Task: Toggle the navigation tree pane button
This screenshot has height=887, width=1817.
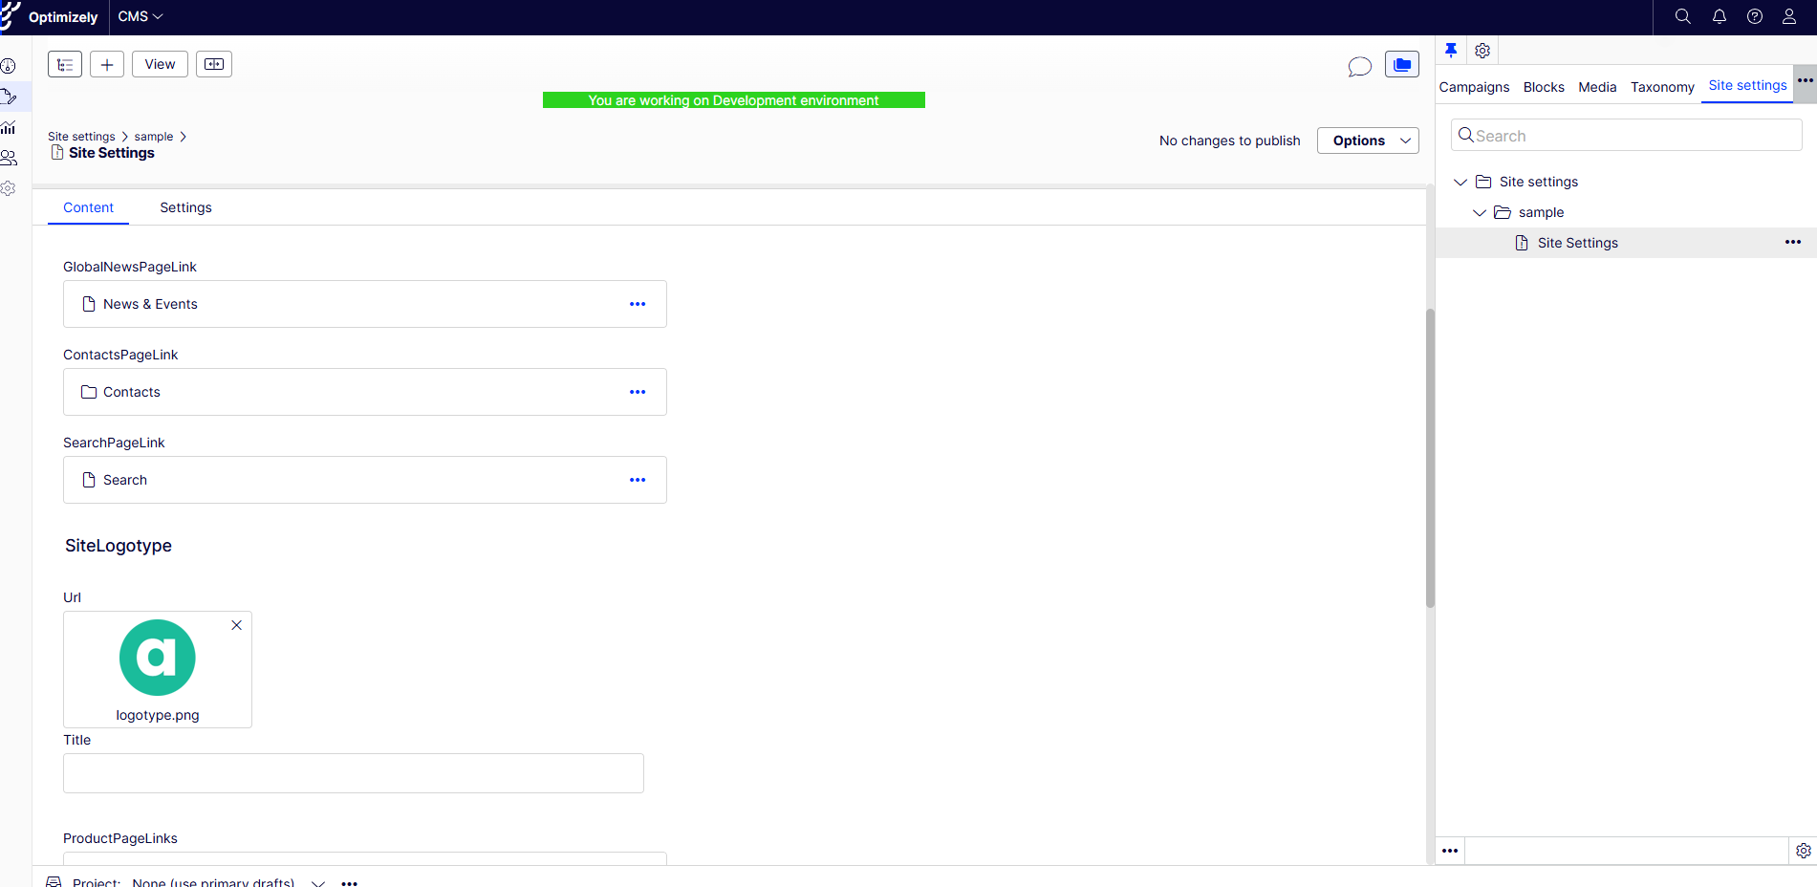Action: point(65,64)
